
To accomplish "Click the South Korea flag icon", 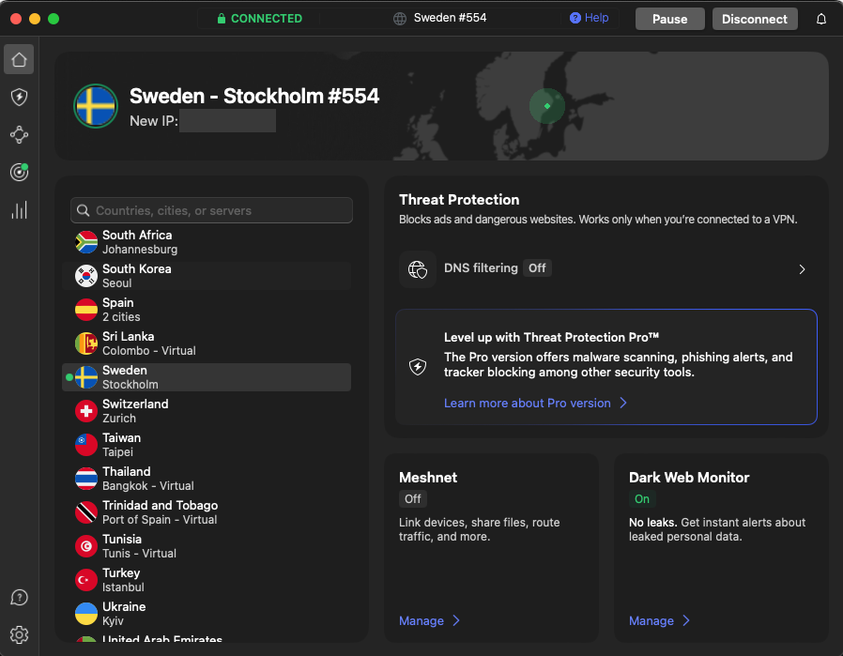I will point(86,276).
